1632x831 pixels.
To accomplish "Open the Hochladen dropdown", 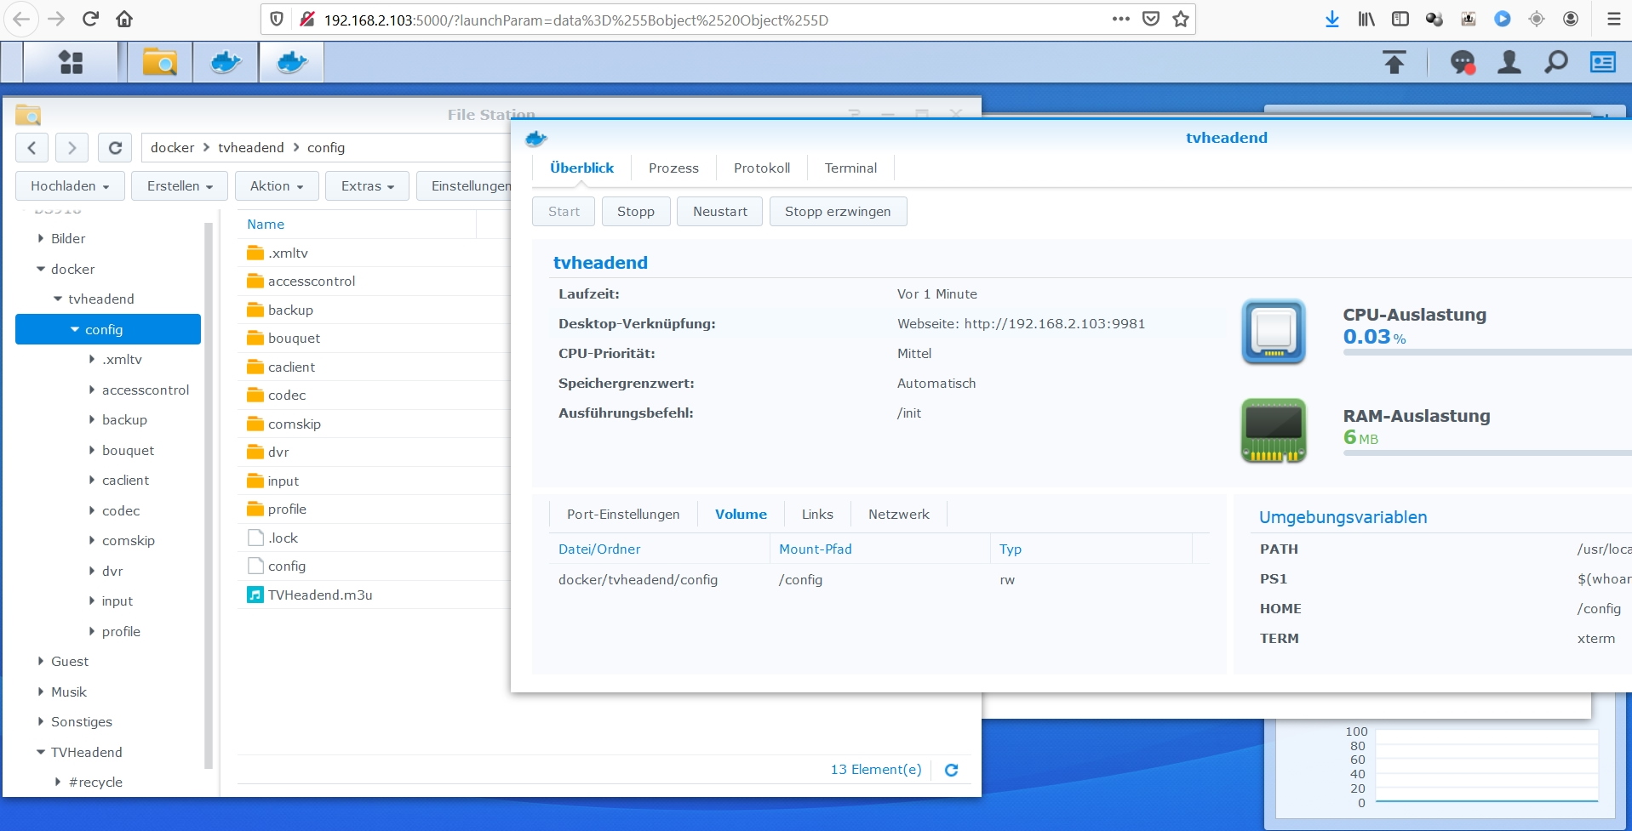I will [x=70, y=186].
